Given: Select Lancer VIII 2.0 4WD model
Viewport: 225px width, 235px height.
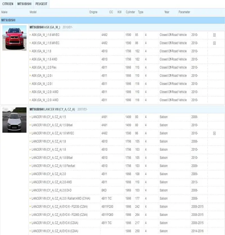Looking at the screenshot, I should click(51, 182).
